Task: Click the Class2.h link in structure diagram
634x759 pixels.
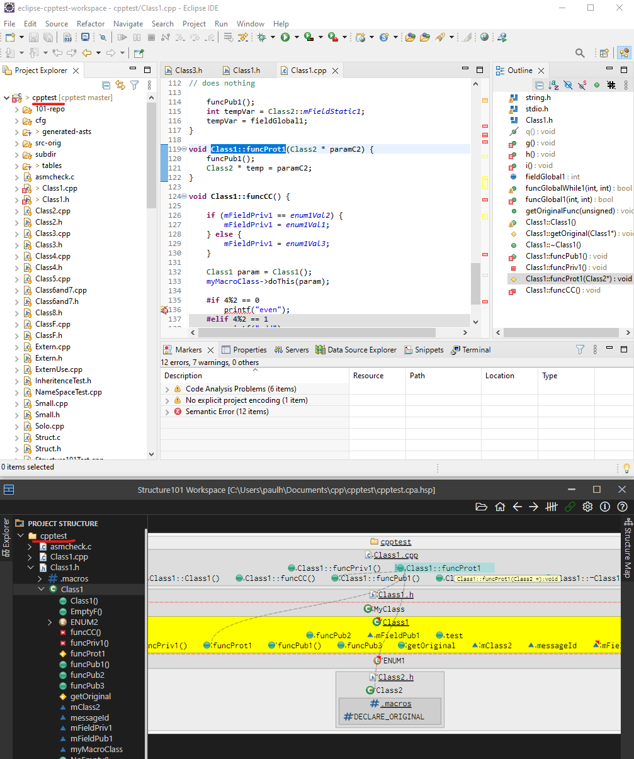Action: (x=395, y=677)
